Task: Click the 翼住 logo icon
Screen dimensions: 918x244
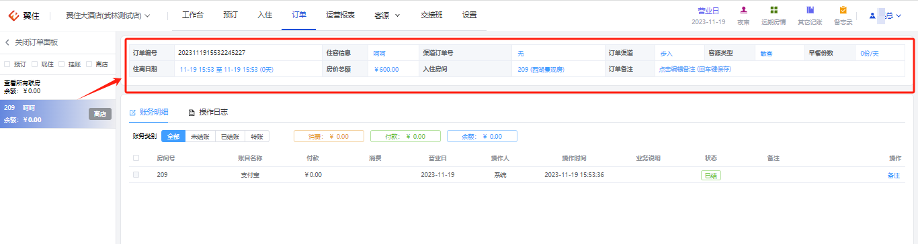Action: (x=13, y=15)
